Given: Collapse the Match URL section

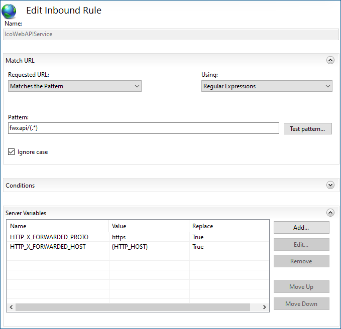Looking at the screenshot, I should 330,60.
